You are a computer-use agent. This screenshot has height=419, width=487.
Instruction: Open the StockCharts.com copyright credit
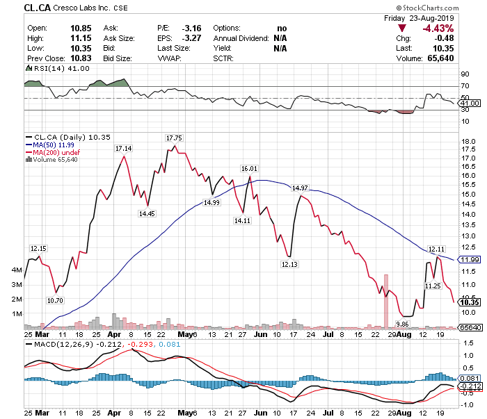pos(427,8)
